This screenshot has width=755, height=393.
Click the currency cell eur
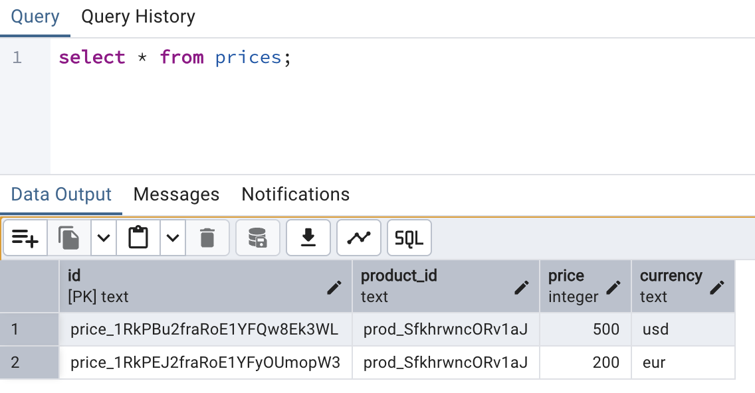click(x=683, y=362)
